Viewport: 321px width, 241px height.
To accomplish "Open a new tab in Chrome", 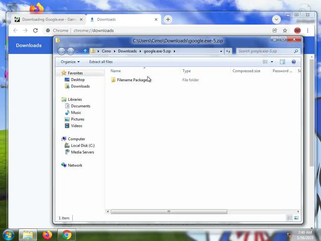I will [168, 19].
